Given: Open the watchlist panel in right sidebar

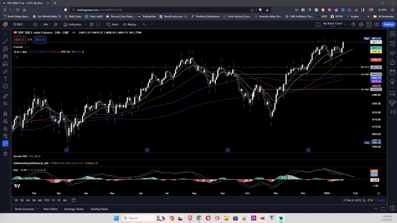Looking at the screenshot, I should (x=392, y=34).
